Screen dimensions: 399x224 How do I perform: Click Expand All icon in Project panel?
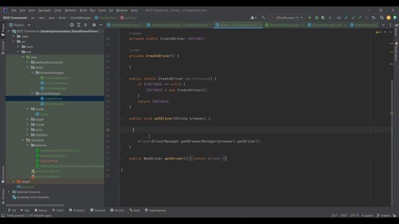point(79,25)
